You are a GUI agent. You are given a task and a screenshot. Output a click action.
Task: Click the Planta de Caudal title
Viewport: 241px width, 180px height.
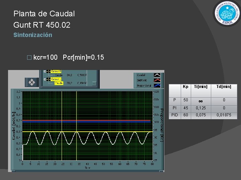pos(44,14)
